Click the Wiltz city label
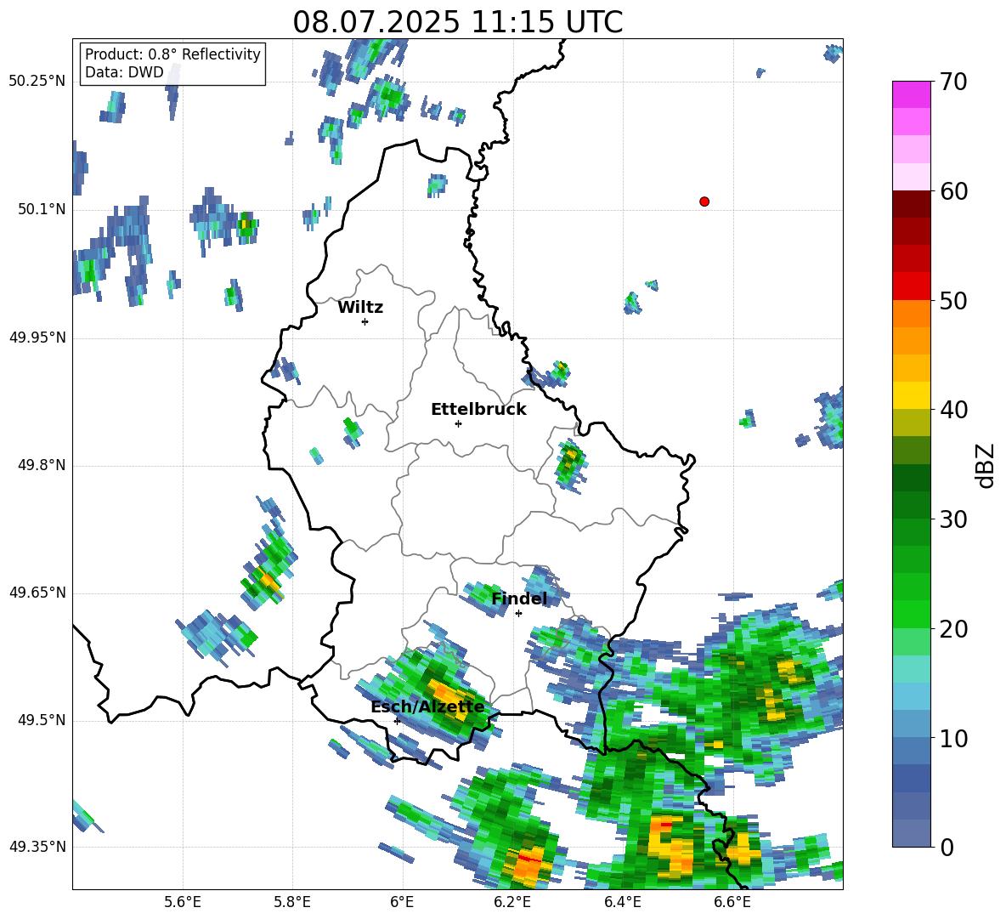Viewport: 1006px width, 919px height. (360, 308)
